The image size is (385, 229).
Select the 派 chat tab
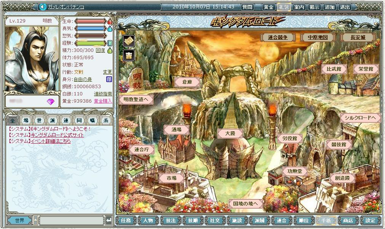tap(53, 121)
